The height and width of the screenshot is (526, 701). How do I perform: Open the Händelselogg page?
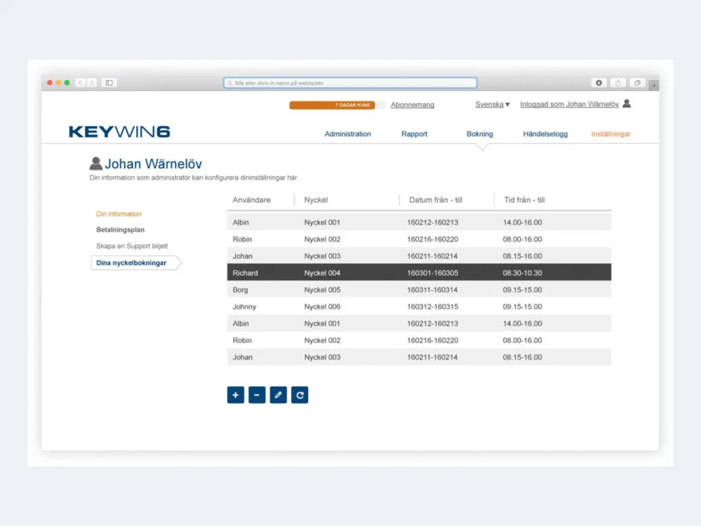[545, 134]
